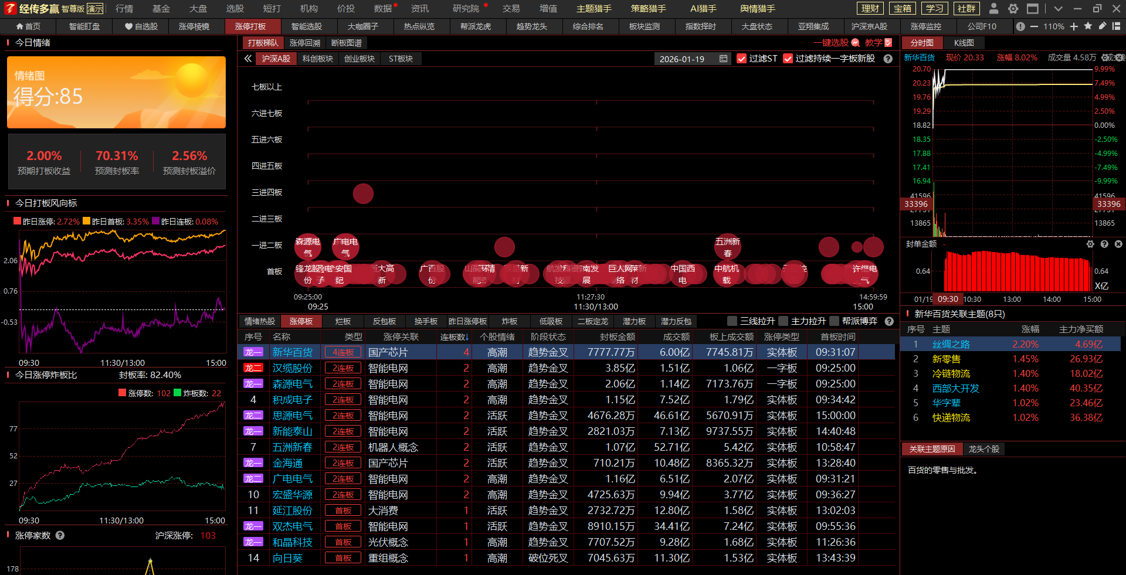Toggle 过滤持续一字板新股 checkbox
Viewport: 1126px width, 575px height.
click(788, 59)
